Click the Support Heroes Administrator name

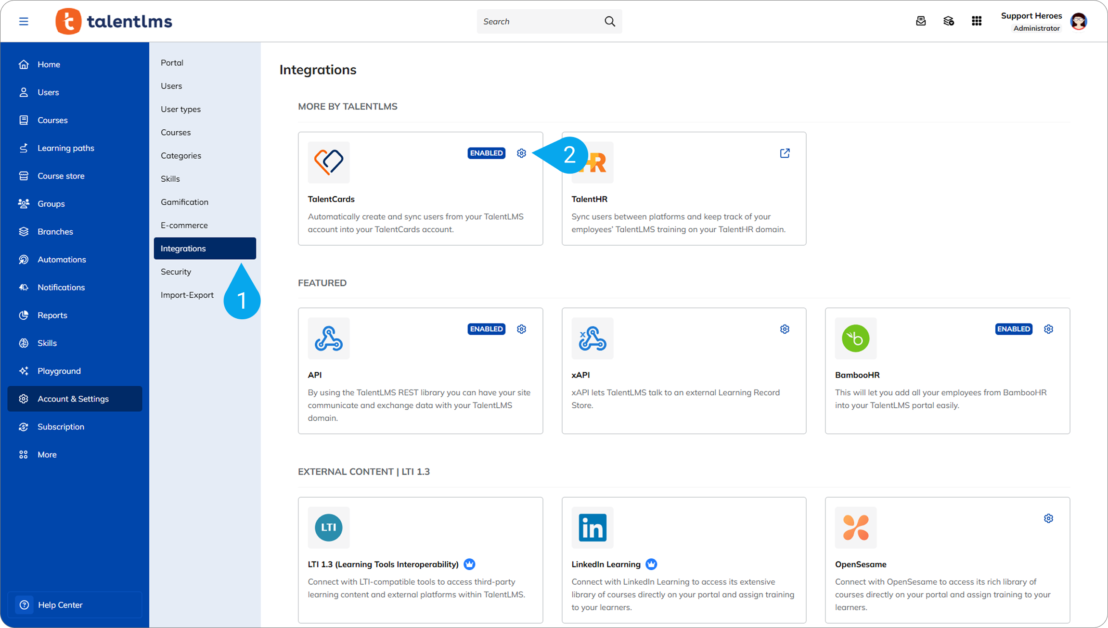1031,22
